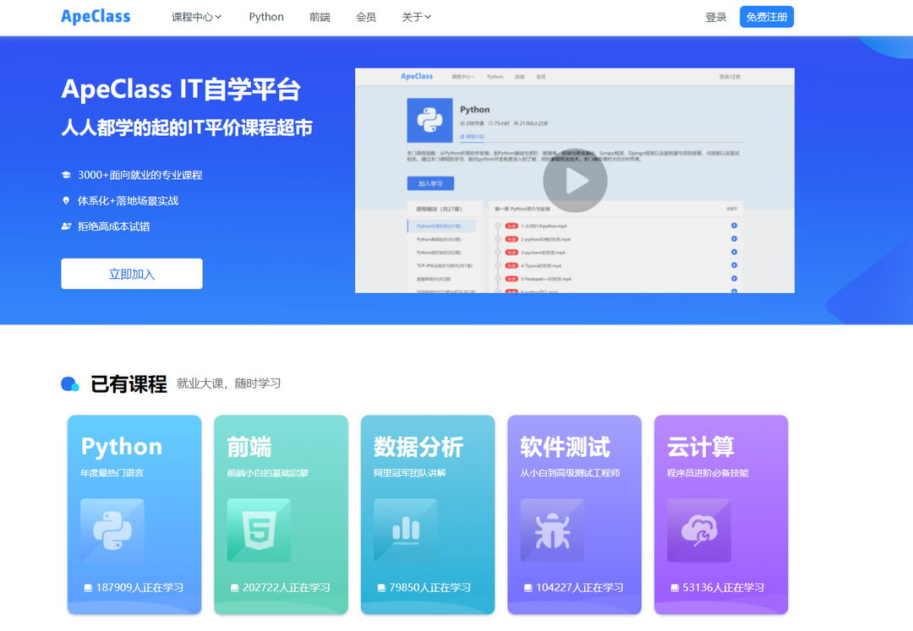
Task: Click the 程序员进阶必备技能 subtitle text
Action: [x=708, y=473]
